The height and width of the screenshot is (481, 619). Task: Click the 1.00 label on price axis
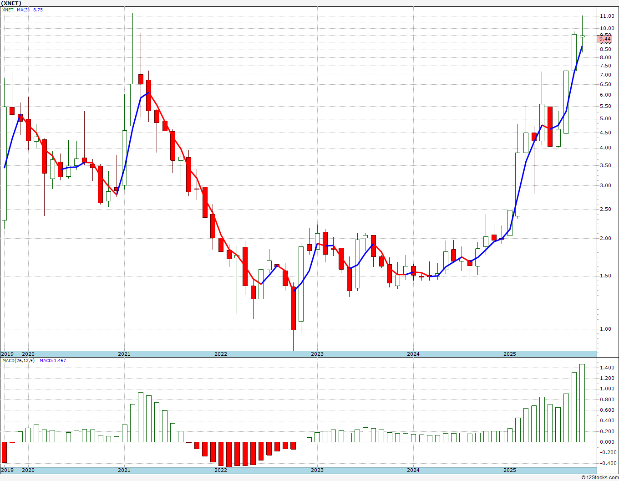605,329
